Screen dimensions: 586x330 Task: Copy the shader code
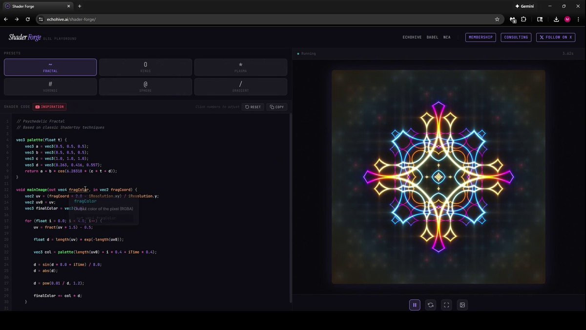[277, 107]
